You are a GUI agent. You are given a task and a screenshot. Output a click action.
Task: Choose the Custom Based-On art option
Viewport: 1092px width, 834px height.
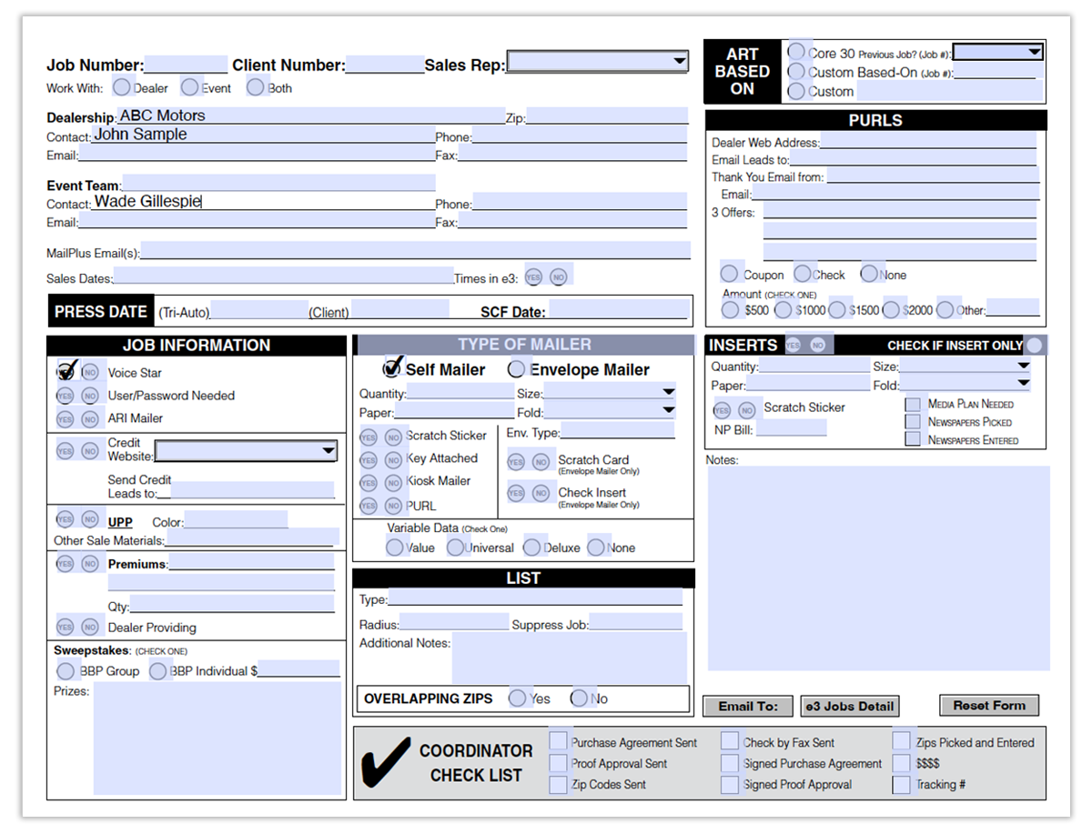point(797,71)
